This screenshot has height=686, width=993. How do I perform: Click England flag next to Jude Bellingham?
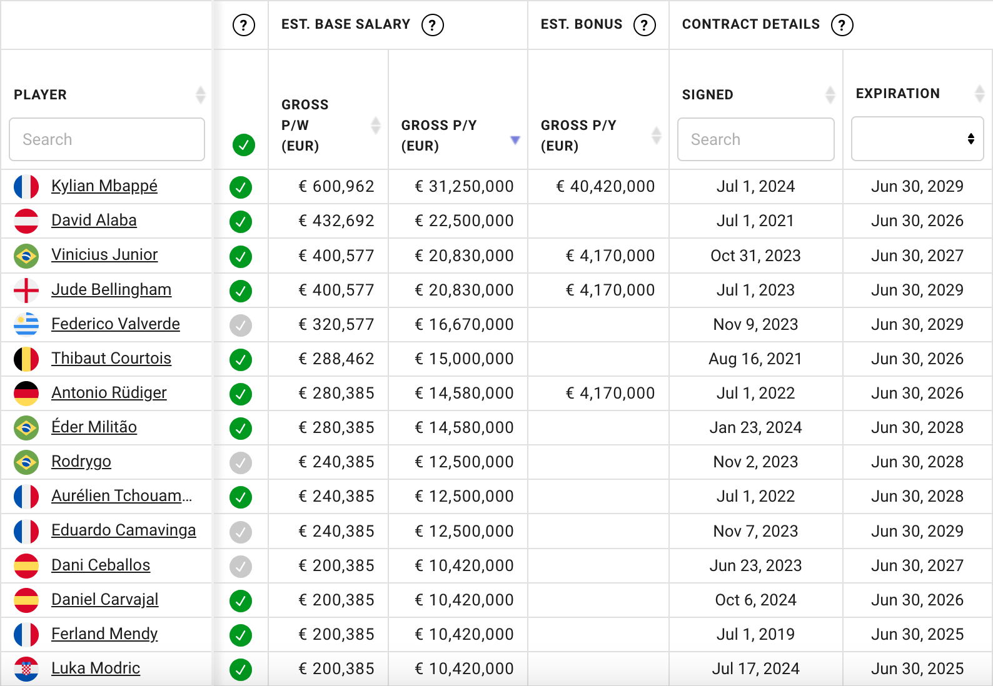tap(26, 291)
